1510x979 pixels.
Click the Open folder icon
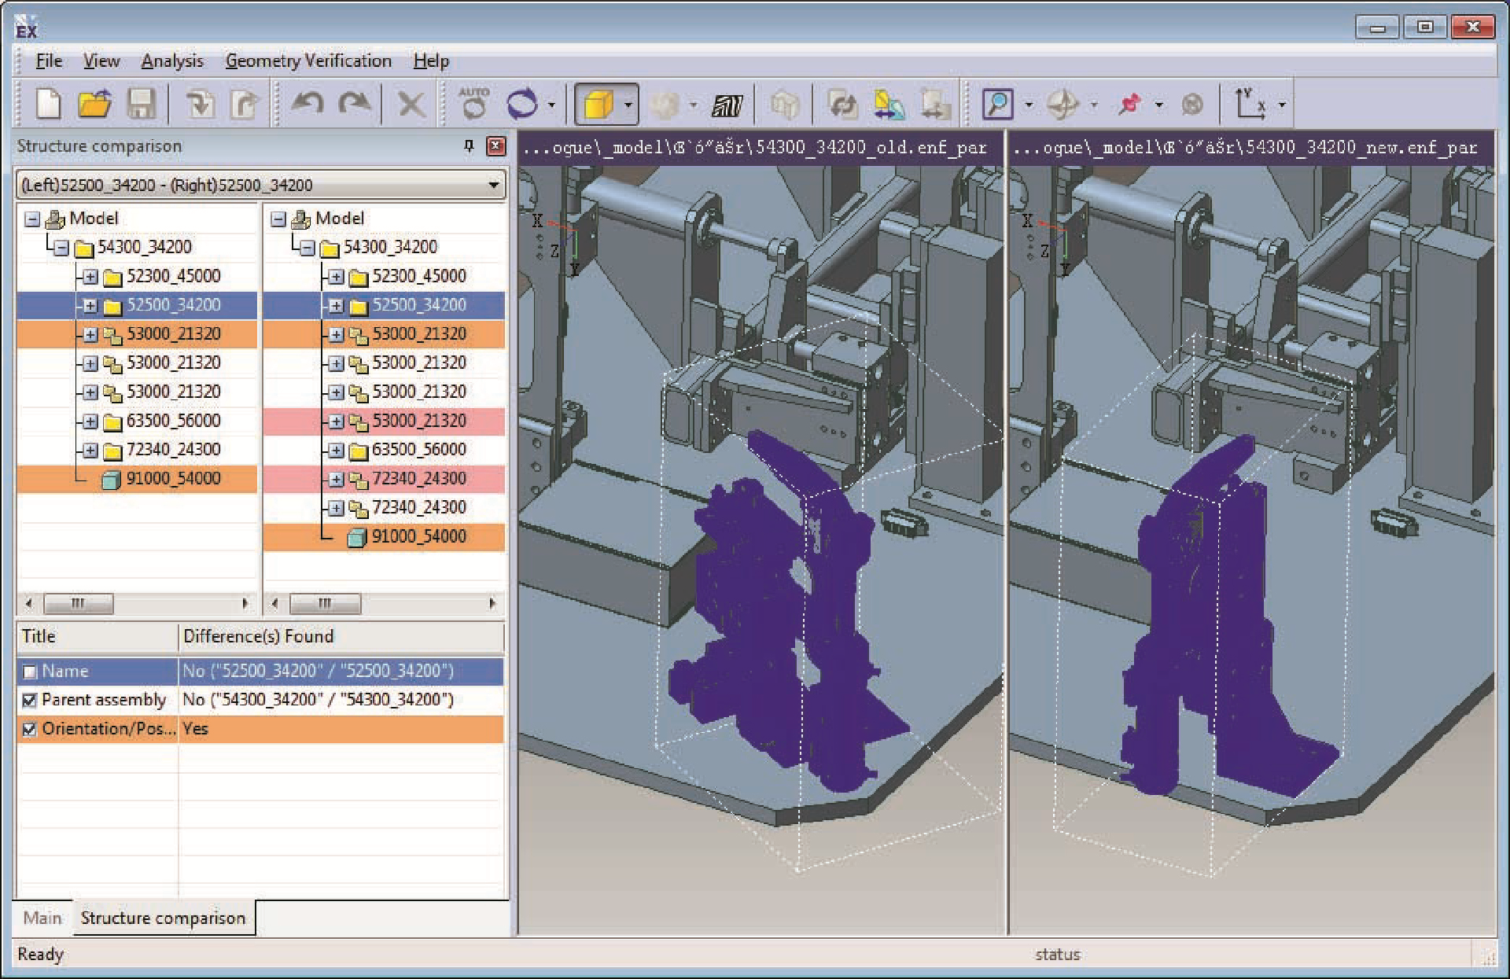tap(94, 104)
